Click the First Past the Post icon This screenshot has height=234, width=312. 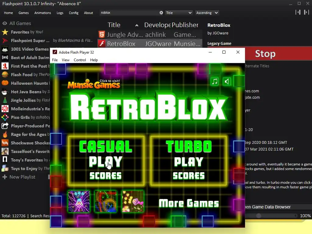(5, 66)
